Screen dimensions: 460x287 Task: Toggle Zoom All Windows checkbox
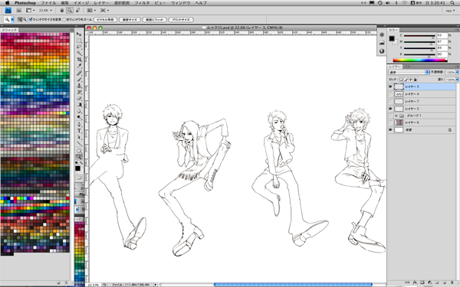click(64, 20)
